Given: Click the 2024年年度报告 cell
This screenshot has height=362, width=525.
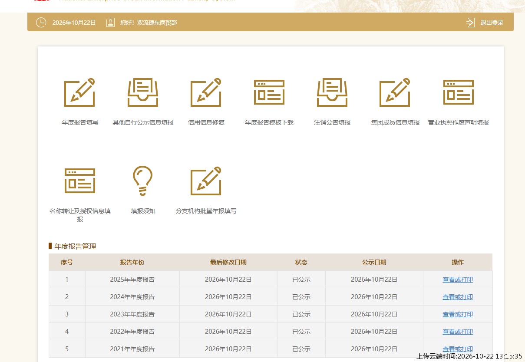Looking at the screenshot, I should [x=132, y=297].
